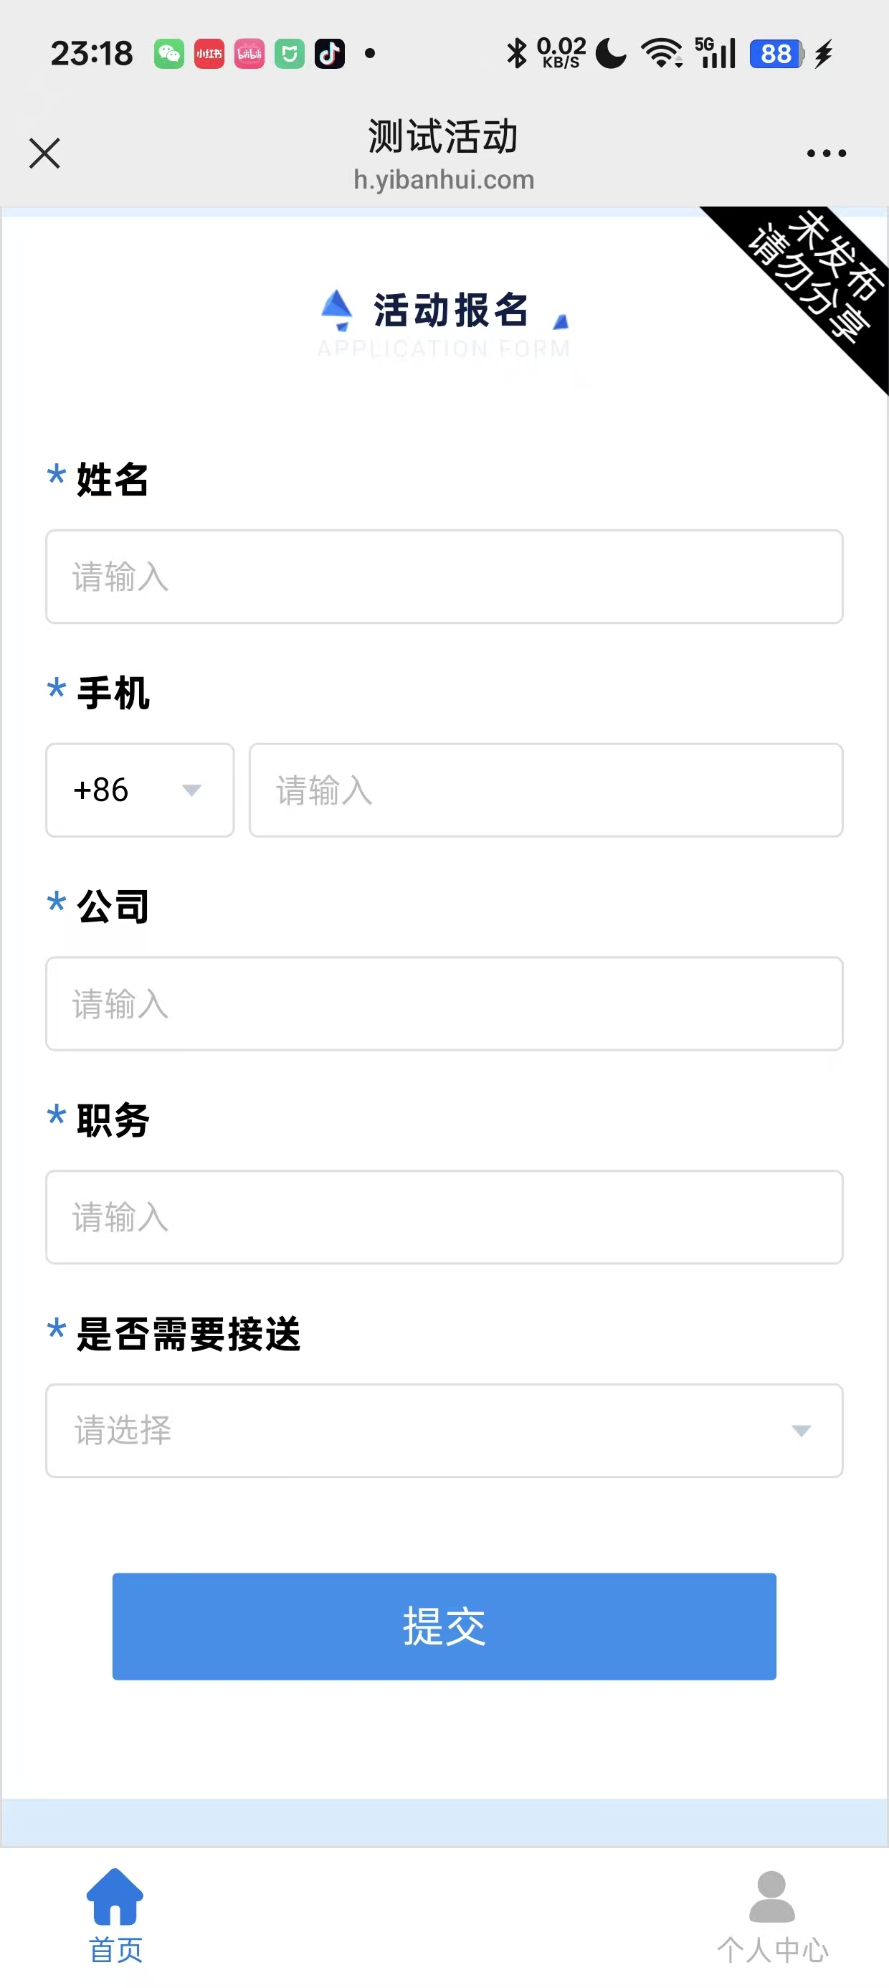Tap the 公司 input field

(444, 1004)
